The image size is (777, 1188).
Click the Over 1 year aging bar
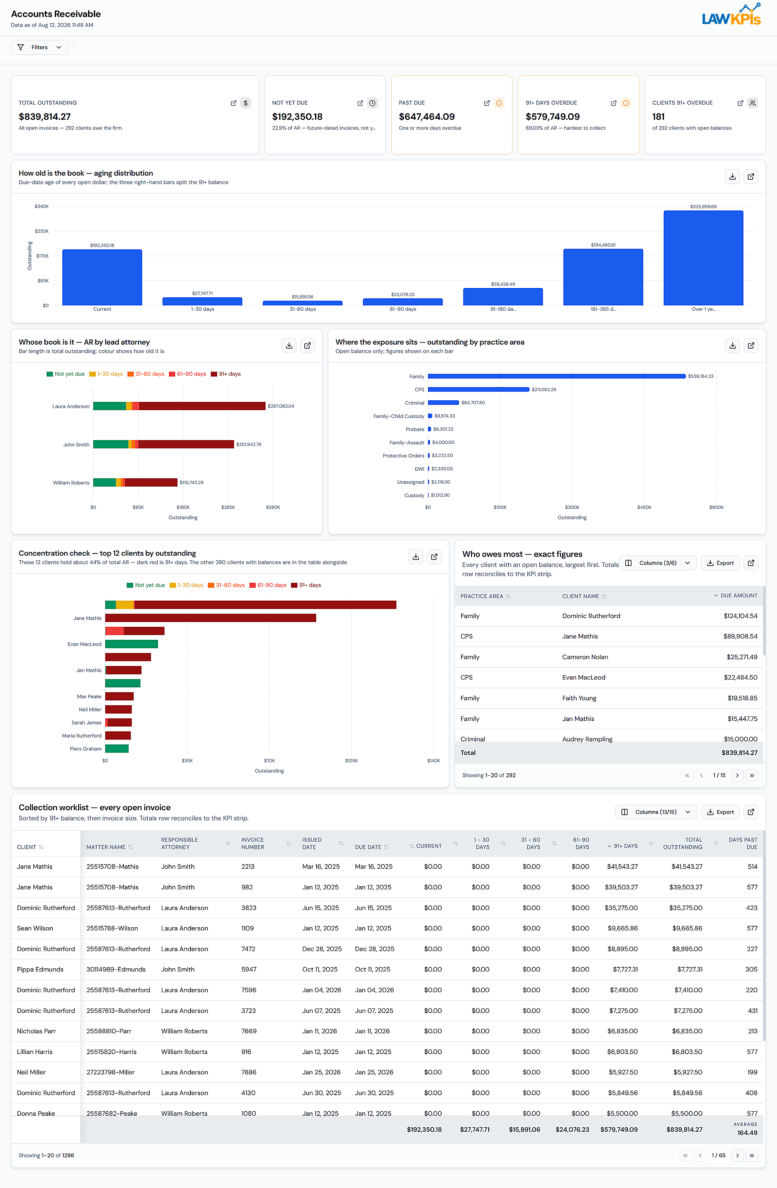(x=703, y=258)
